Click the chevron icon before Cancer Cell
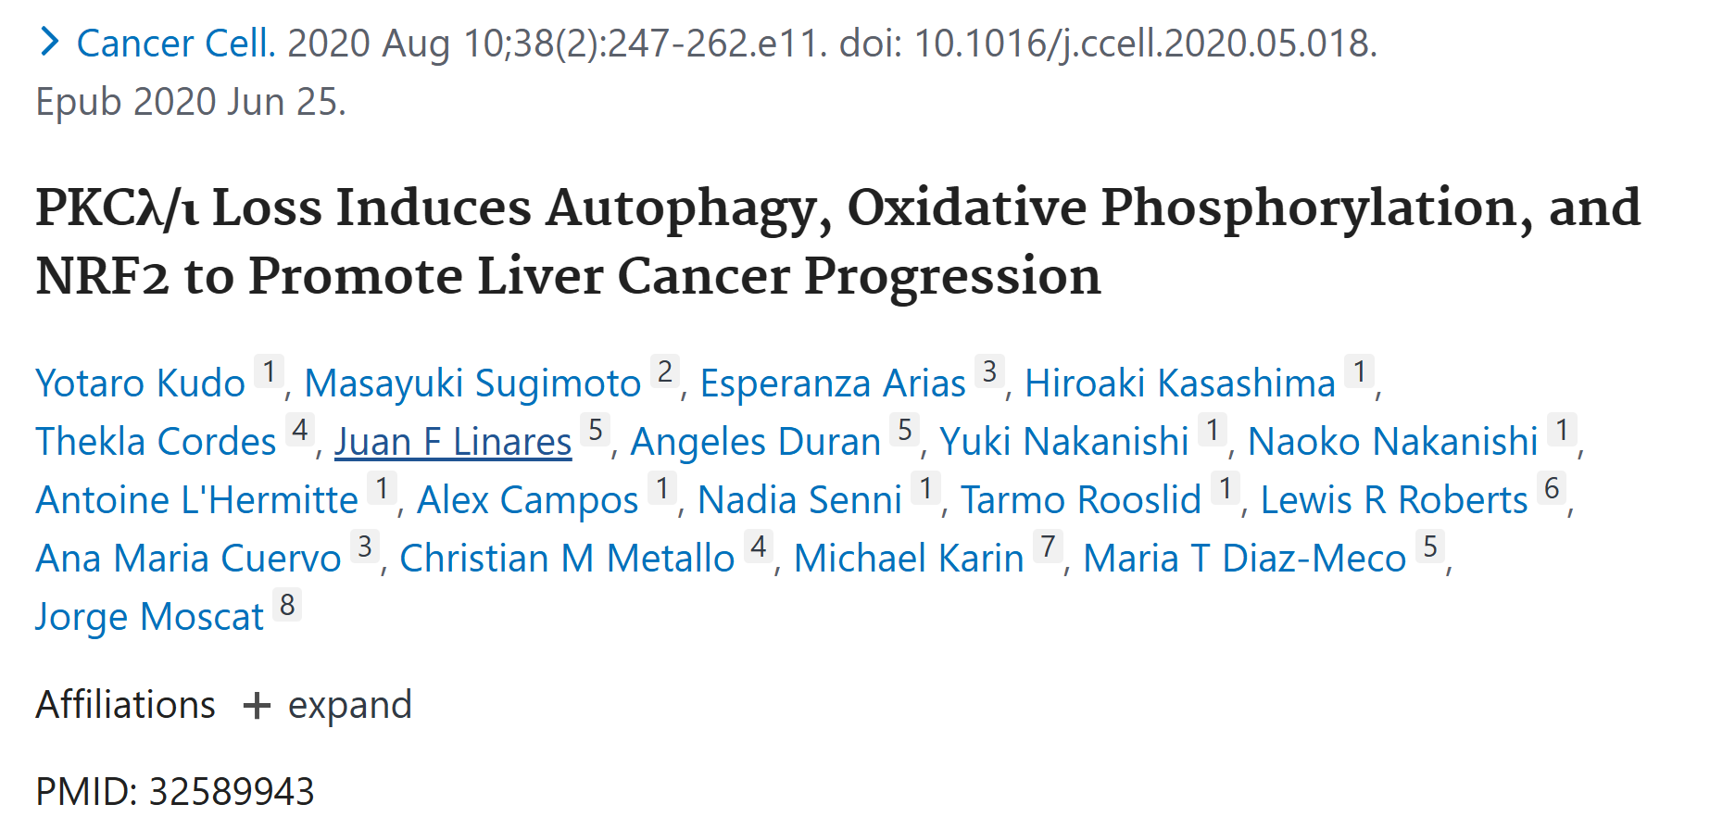 (49, 43)
